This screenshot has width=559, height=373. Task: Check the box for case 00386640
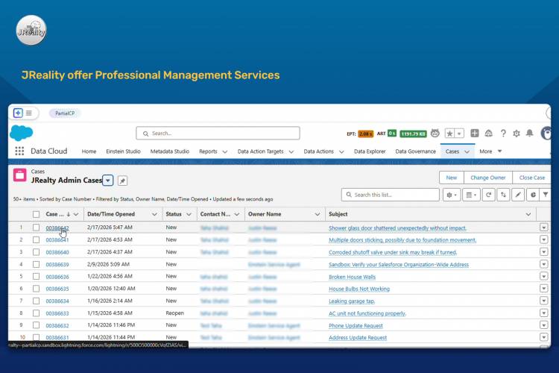click(36, 252)
